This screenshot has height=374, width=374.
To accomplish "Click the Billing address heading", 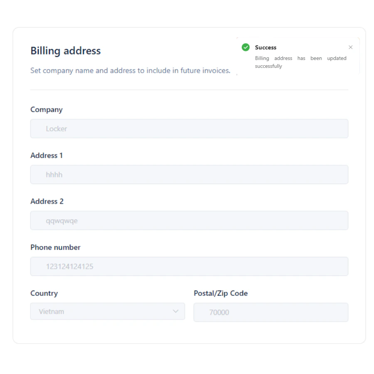I will tap(66, 51).
